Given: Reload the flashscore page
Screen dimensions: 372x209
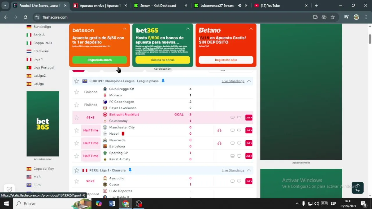Looking at the screenshot, I should pos(25,17).
